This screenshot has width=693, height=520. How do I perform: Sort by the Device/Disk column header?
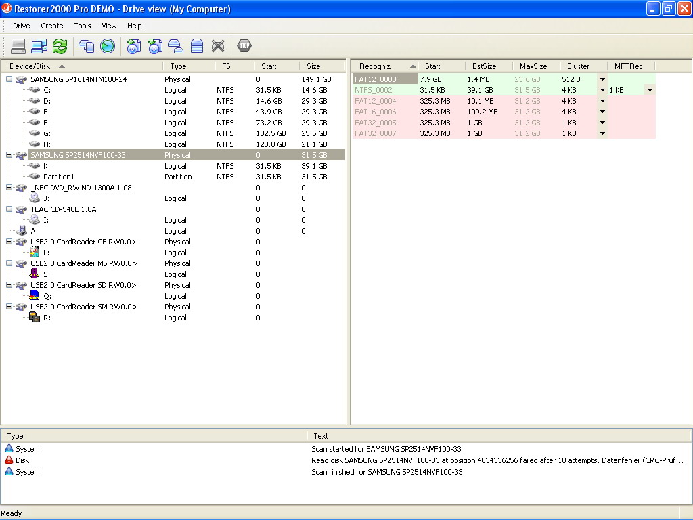(82, 66)
